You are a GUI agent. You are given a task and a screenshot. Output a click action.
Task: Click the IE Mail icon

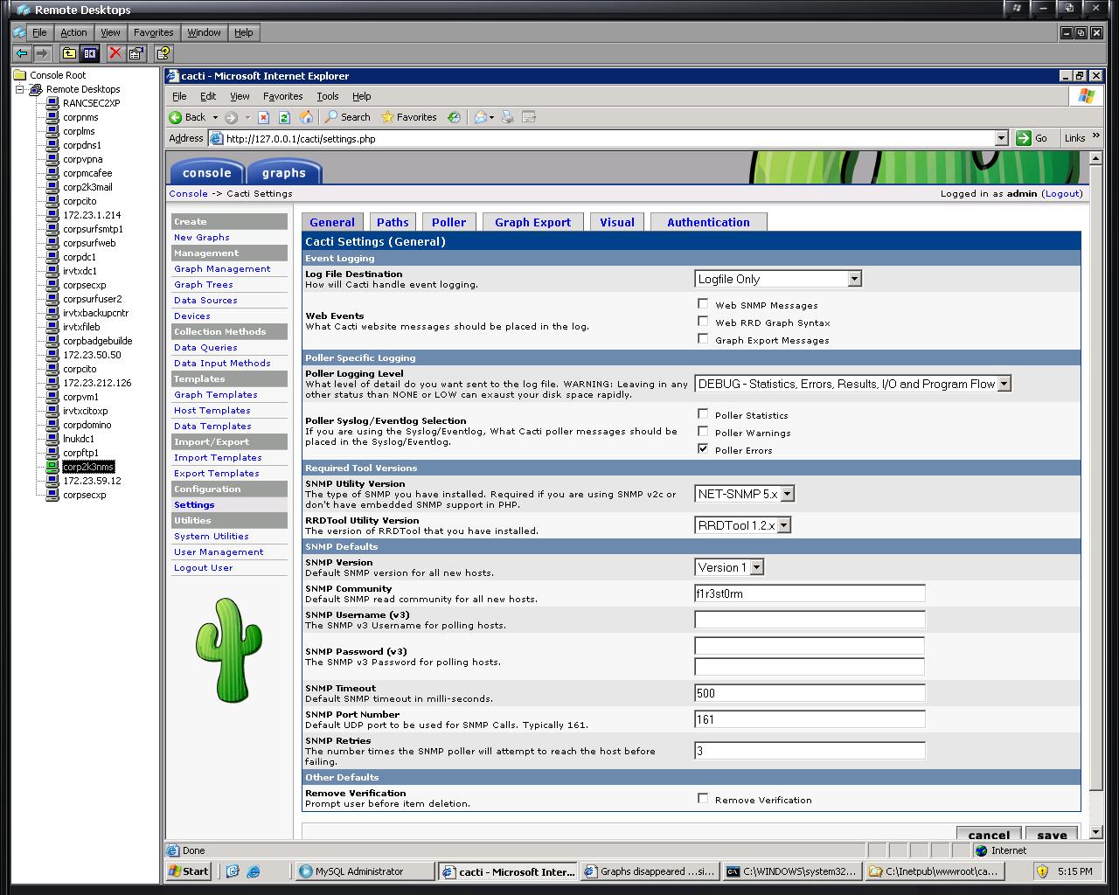[x=480, y=117]
